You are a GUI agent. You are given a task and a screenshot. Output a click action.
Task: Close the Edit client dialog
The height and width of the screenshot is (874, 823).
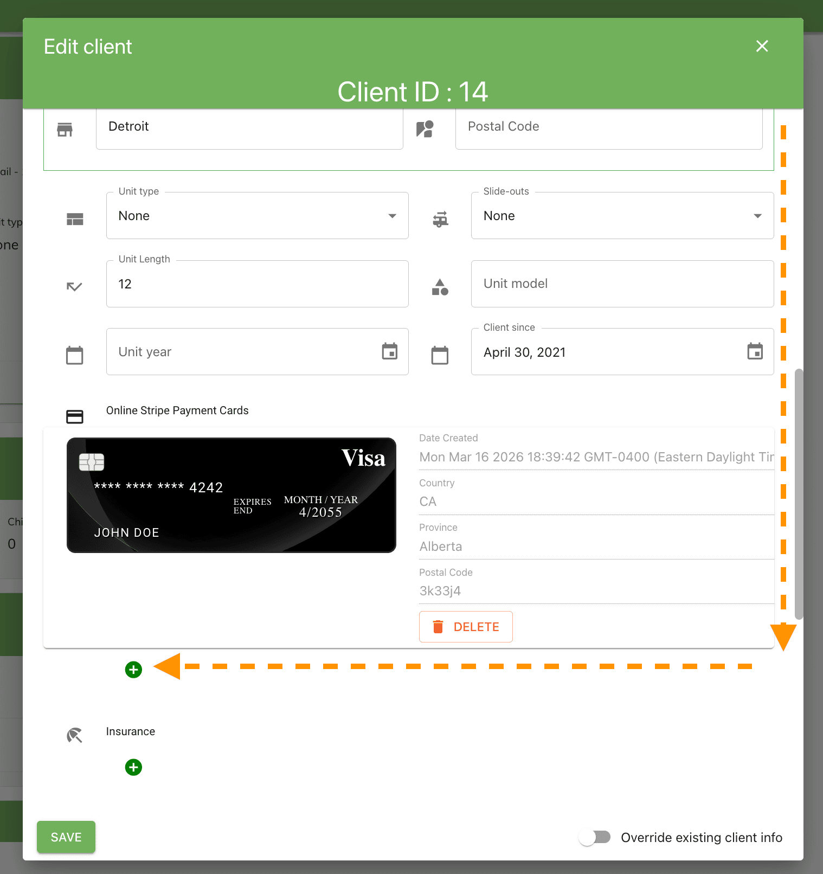(762, 46)
